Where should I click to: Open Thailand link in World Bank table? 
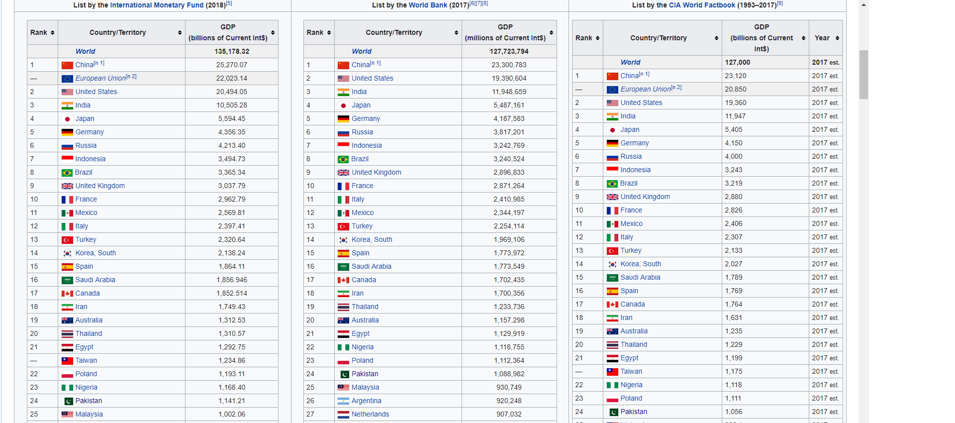365,307
